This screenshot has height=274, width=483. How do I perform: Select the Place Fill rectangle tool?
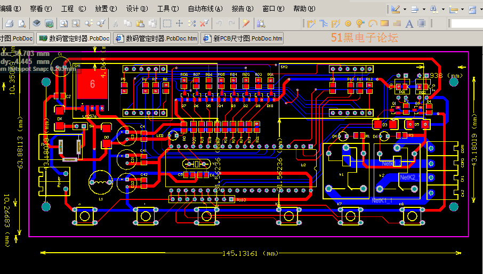pos(385,23)
